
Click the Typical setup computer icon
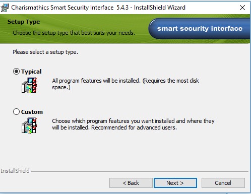(x=29, y=85)
